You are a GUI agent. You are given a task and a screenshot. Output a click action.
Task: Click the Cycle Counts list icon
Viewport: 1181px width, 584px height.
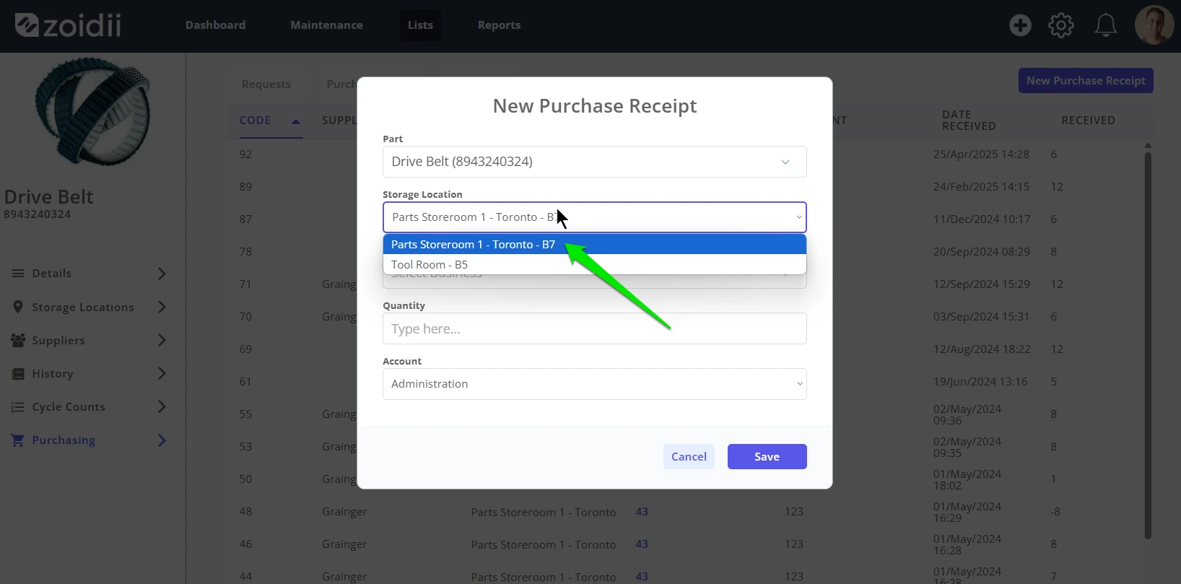coord(18,407)
